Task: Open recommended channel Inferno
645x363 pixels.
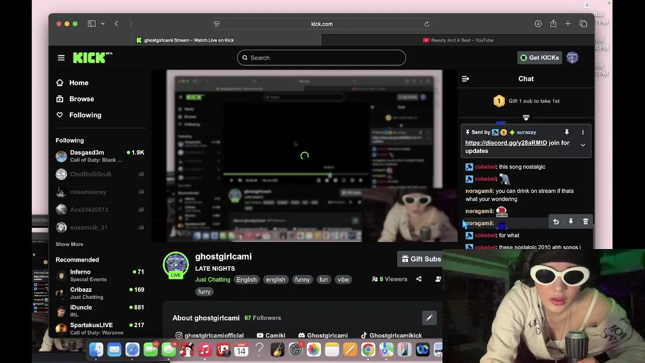Action: (x=100, y=275)
